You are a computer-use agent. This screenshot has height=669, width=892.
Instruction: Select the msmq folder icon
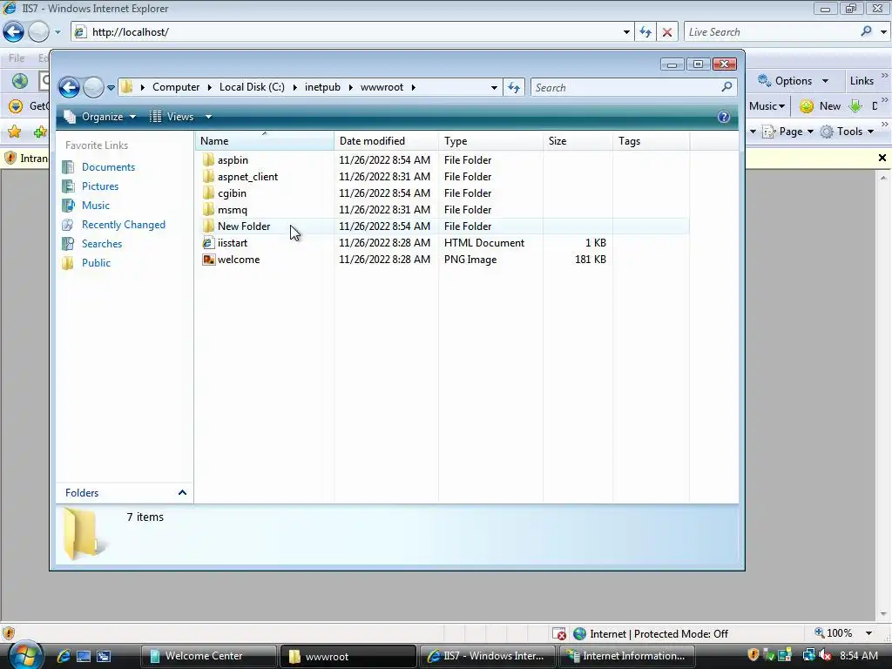pos(208,209)
